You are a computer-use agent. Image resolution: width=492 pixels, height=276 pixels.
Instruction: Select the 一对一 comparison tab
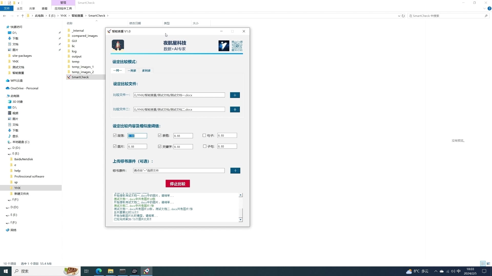click(x=118, y=71)
